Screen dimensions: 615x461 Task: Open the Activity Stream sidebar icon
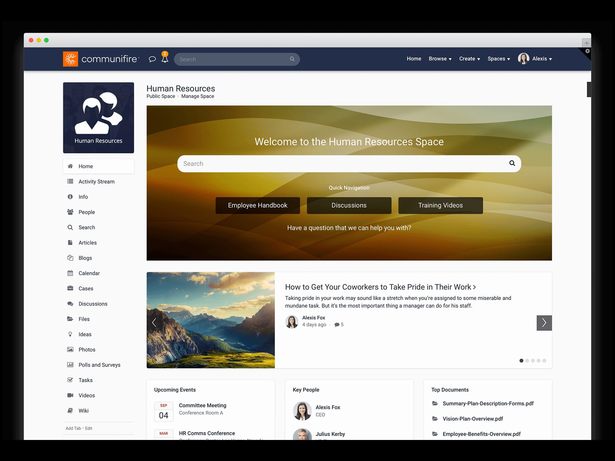coord(70,181)
